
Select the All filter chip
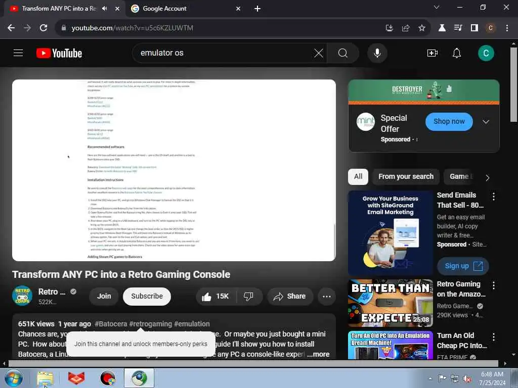pyautogui.click(x=358, y=176)
